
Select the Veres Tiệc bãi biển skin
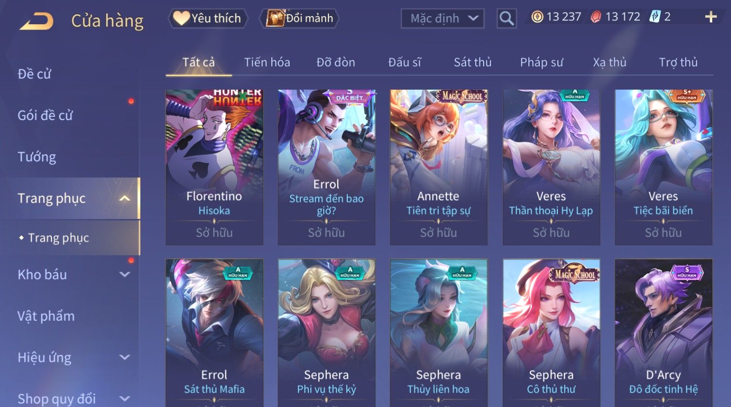tap(663, 167)
